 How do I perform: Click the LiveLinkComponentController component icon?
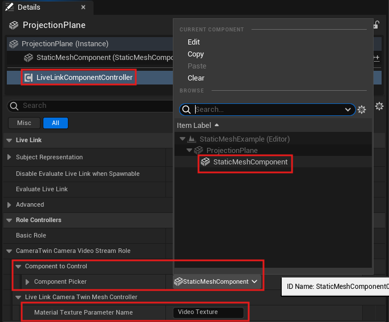(x=29, y=77)
